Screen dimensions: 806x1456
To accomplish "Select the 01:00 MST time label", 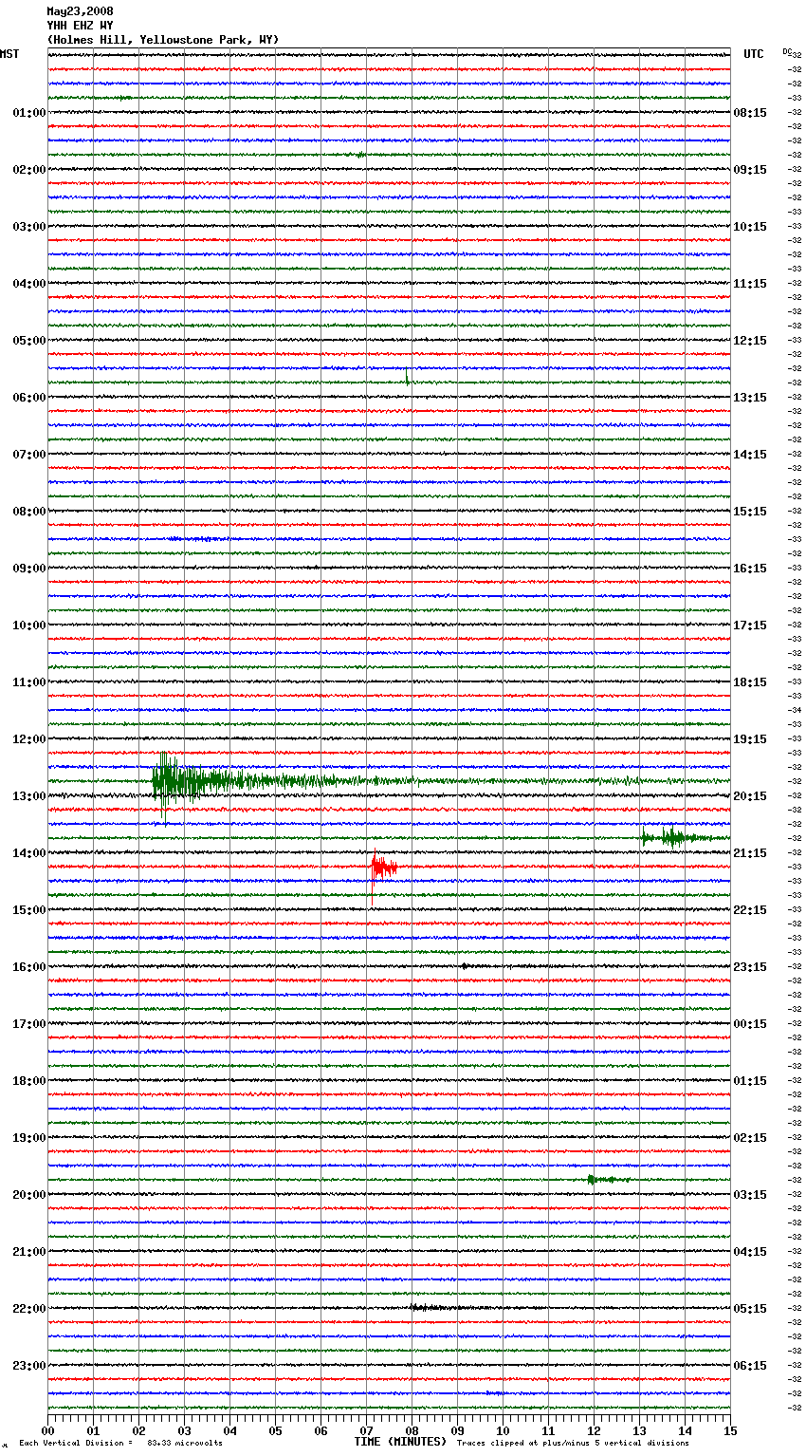I will [29, 113].
